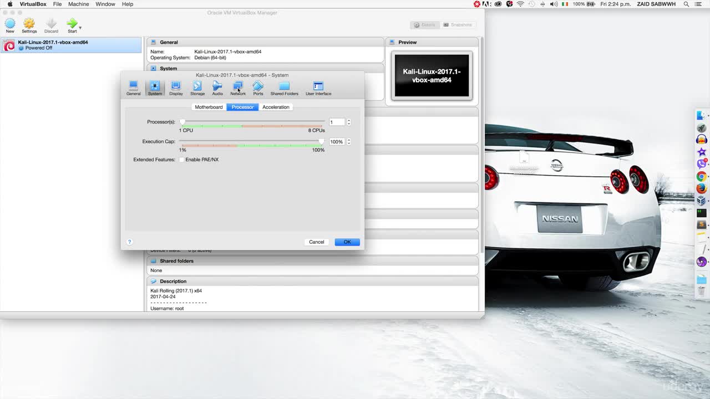
Task: Open Finder from the dock
Action: point(702,115)
